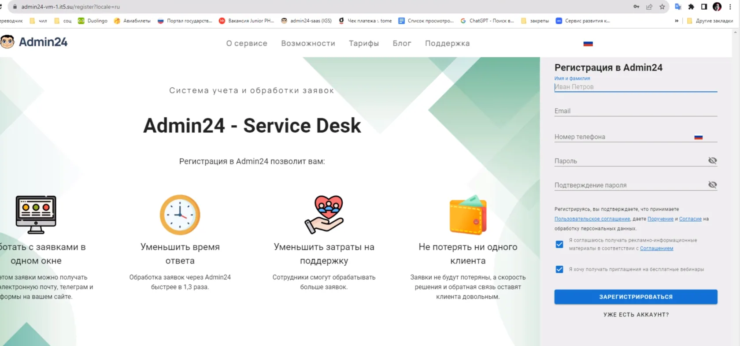
Task: View site info via padlock icon
Action: point(15,7)
